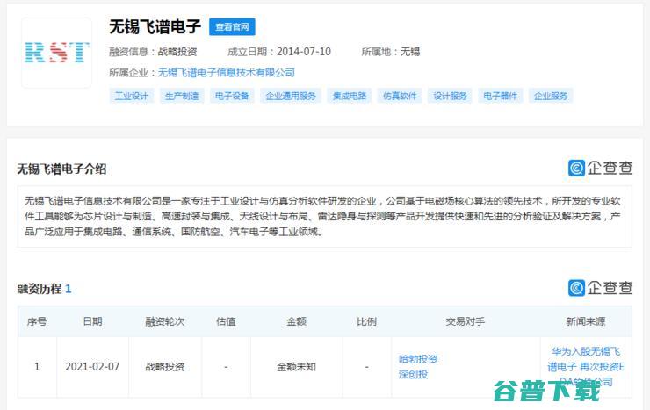Click the 融资轮次 column header
The image size is (650, 410).
pos(165,321)
